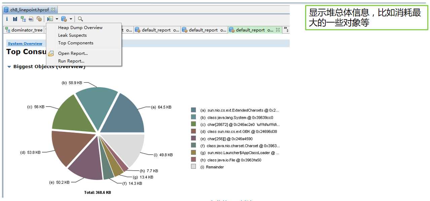Click legend swatch (f) java.nio.charset.Charset

[x=193, y=145]
